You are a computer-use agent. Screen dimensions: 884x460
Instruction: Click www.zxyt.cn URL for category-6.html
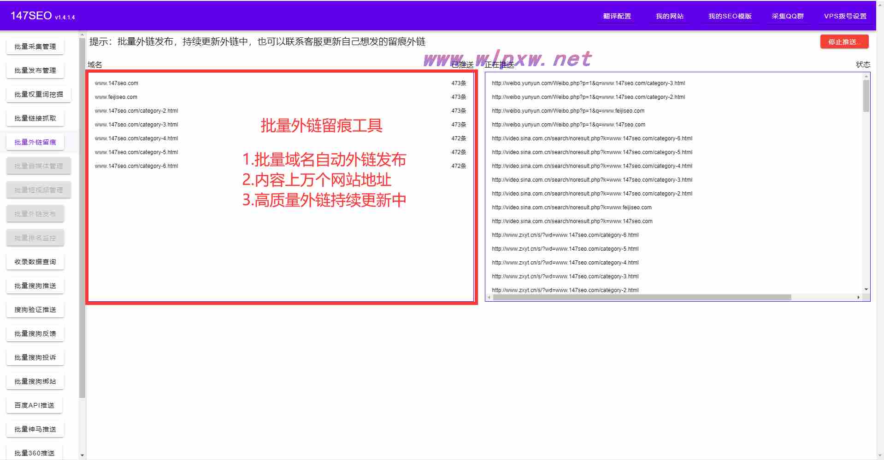tap(565, 235)
